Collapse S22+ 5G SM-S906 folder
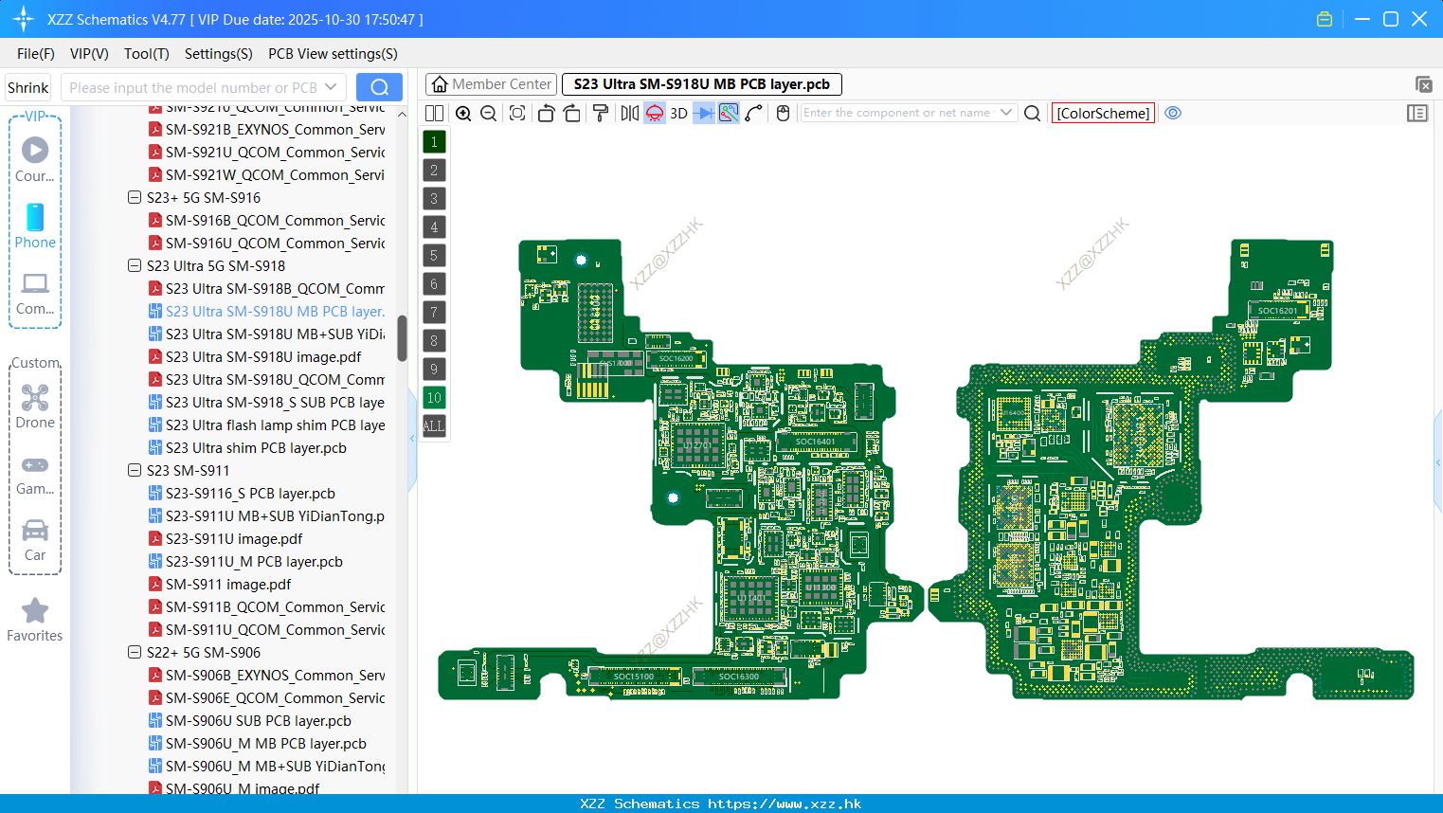 [x=135, y=653]
